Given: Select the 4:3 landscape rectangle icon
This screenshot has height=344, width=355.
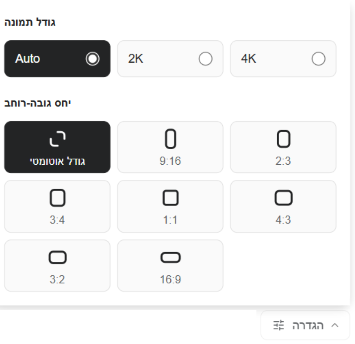Looking at the screenshot, I should tap(283, 199).
